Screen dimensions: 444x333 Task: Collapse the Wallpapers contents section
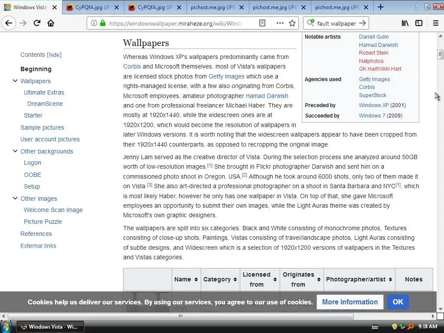[15, 81]
